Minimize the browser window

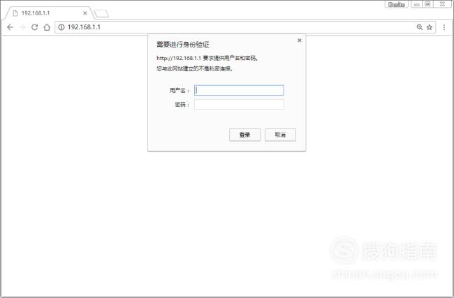point(417,4)
